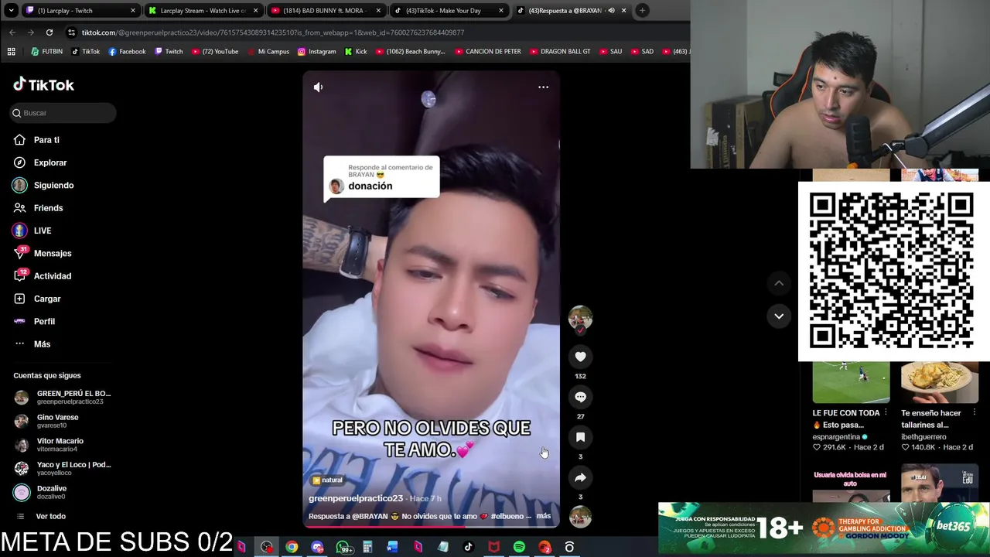This screenshot has height=557, width=990.
Task: Open the Mi Campus bookmark
Action: point(268,52)
